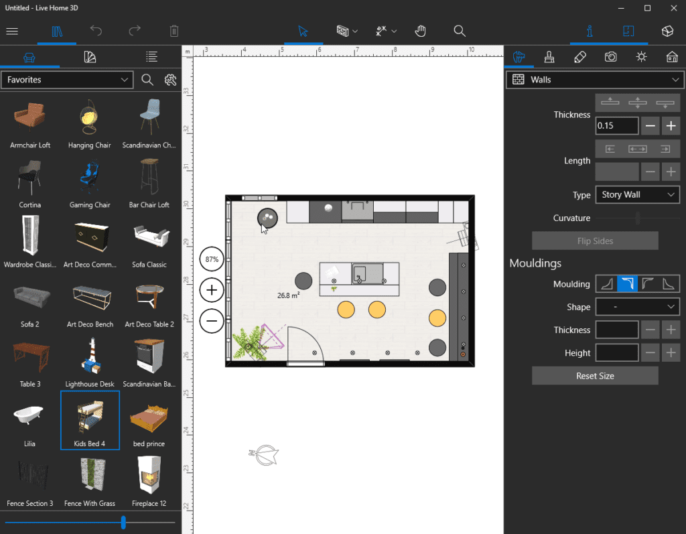Adjust the wall Curvature slider
Image resolution: width=686 pixels, height=534 pixels.
(638, 218)
